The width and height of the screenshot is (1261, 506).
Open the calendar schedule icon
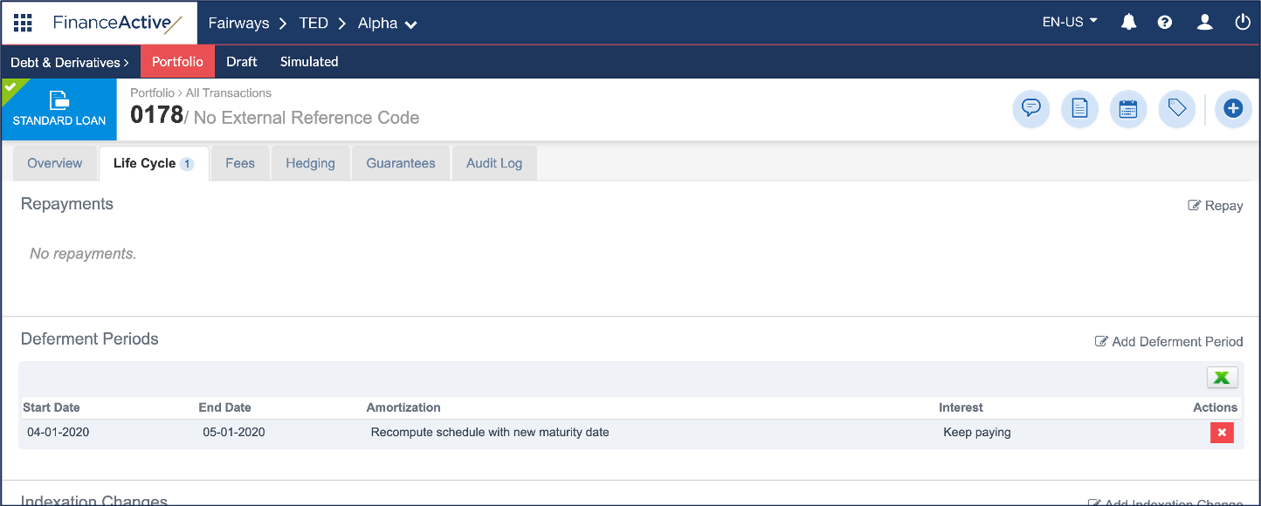click(x=1128, y=109)
